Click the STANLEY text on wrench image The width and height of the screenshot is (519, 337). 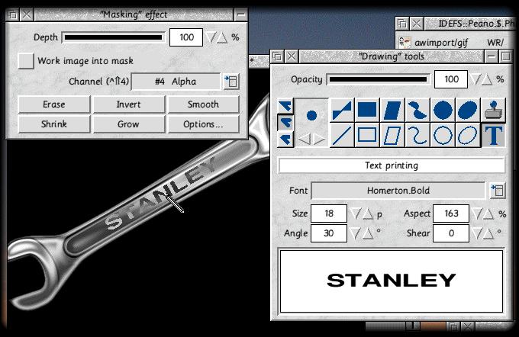(x=161, y=193)
